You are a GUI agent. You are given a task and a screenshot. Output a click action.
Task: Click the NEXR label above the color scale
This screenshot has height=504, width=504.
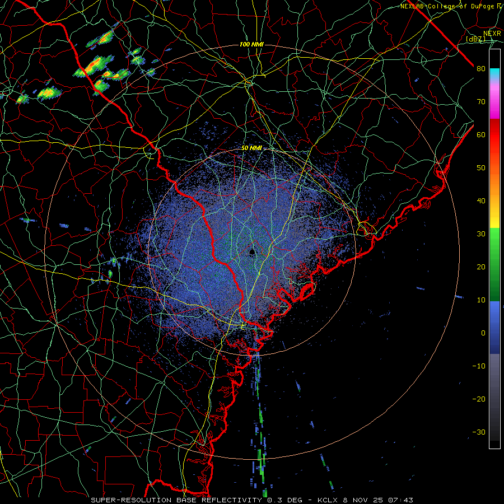click(x=492, y=34)
